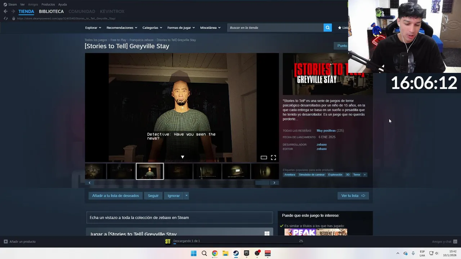Open the Windows Start menu
This screenshot has height=259, width=461.
193,253
